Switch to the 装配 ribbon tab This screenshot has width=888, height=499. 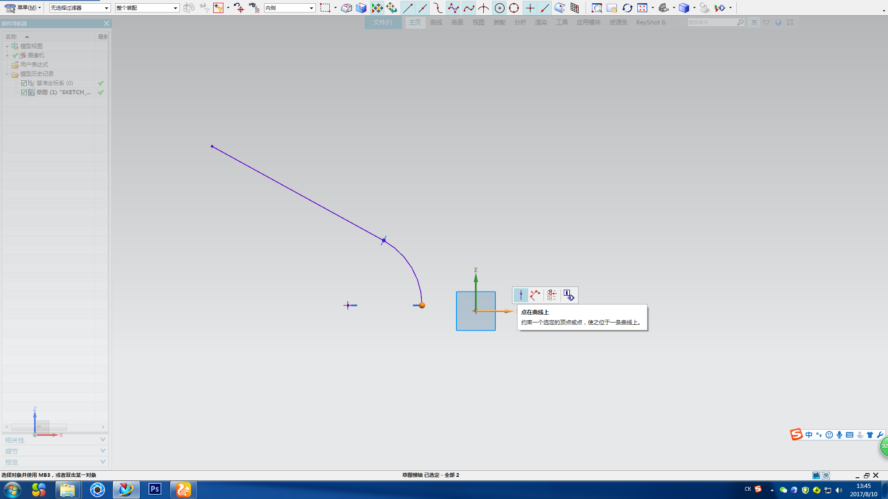(x=499, y=22)
